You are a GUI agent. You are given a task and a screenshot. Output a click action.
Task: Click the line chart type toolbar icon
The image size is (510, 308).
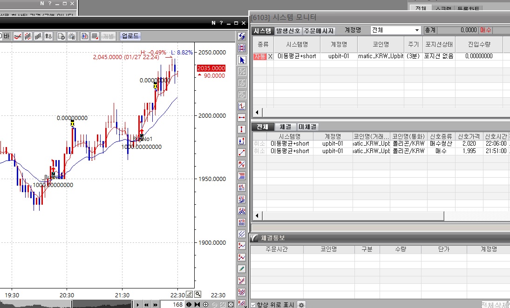click(x=18, y=36)
